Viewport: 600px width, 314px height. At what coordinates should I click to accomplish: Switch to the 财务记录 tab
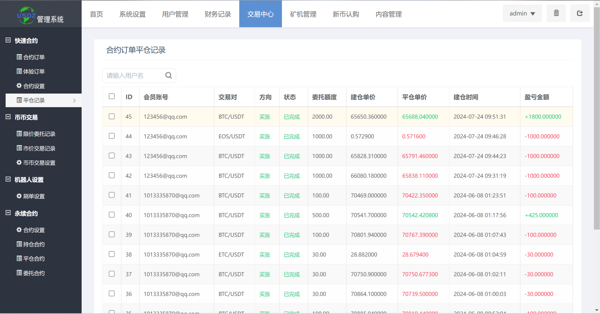218,14
